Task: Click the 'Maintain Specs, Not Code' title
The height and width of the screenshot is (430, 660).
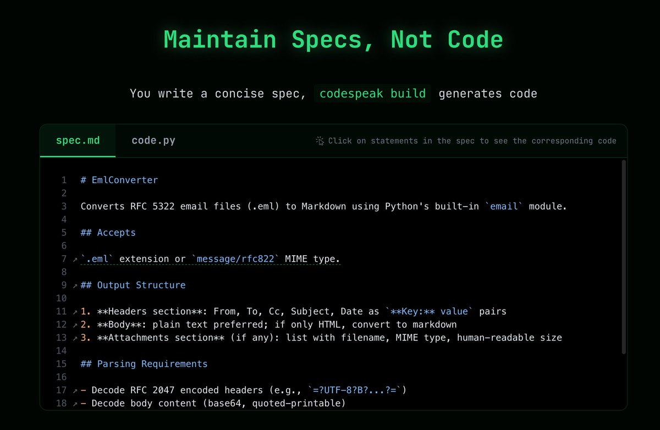Action: click(333, 40)
